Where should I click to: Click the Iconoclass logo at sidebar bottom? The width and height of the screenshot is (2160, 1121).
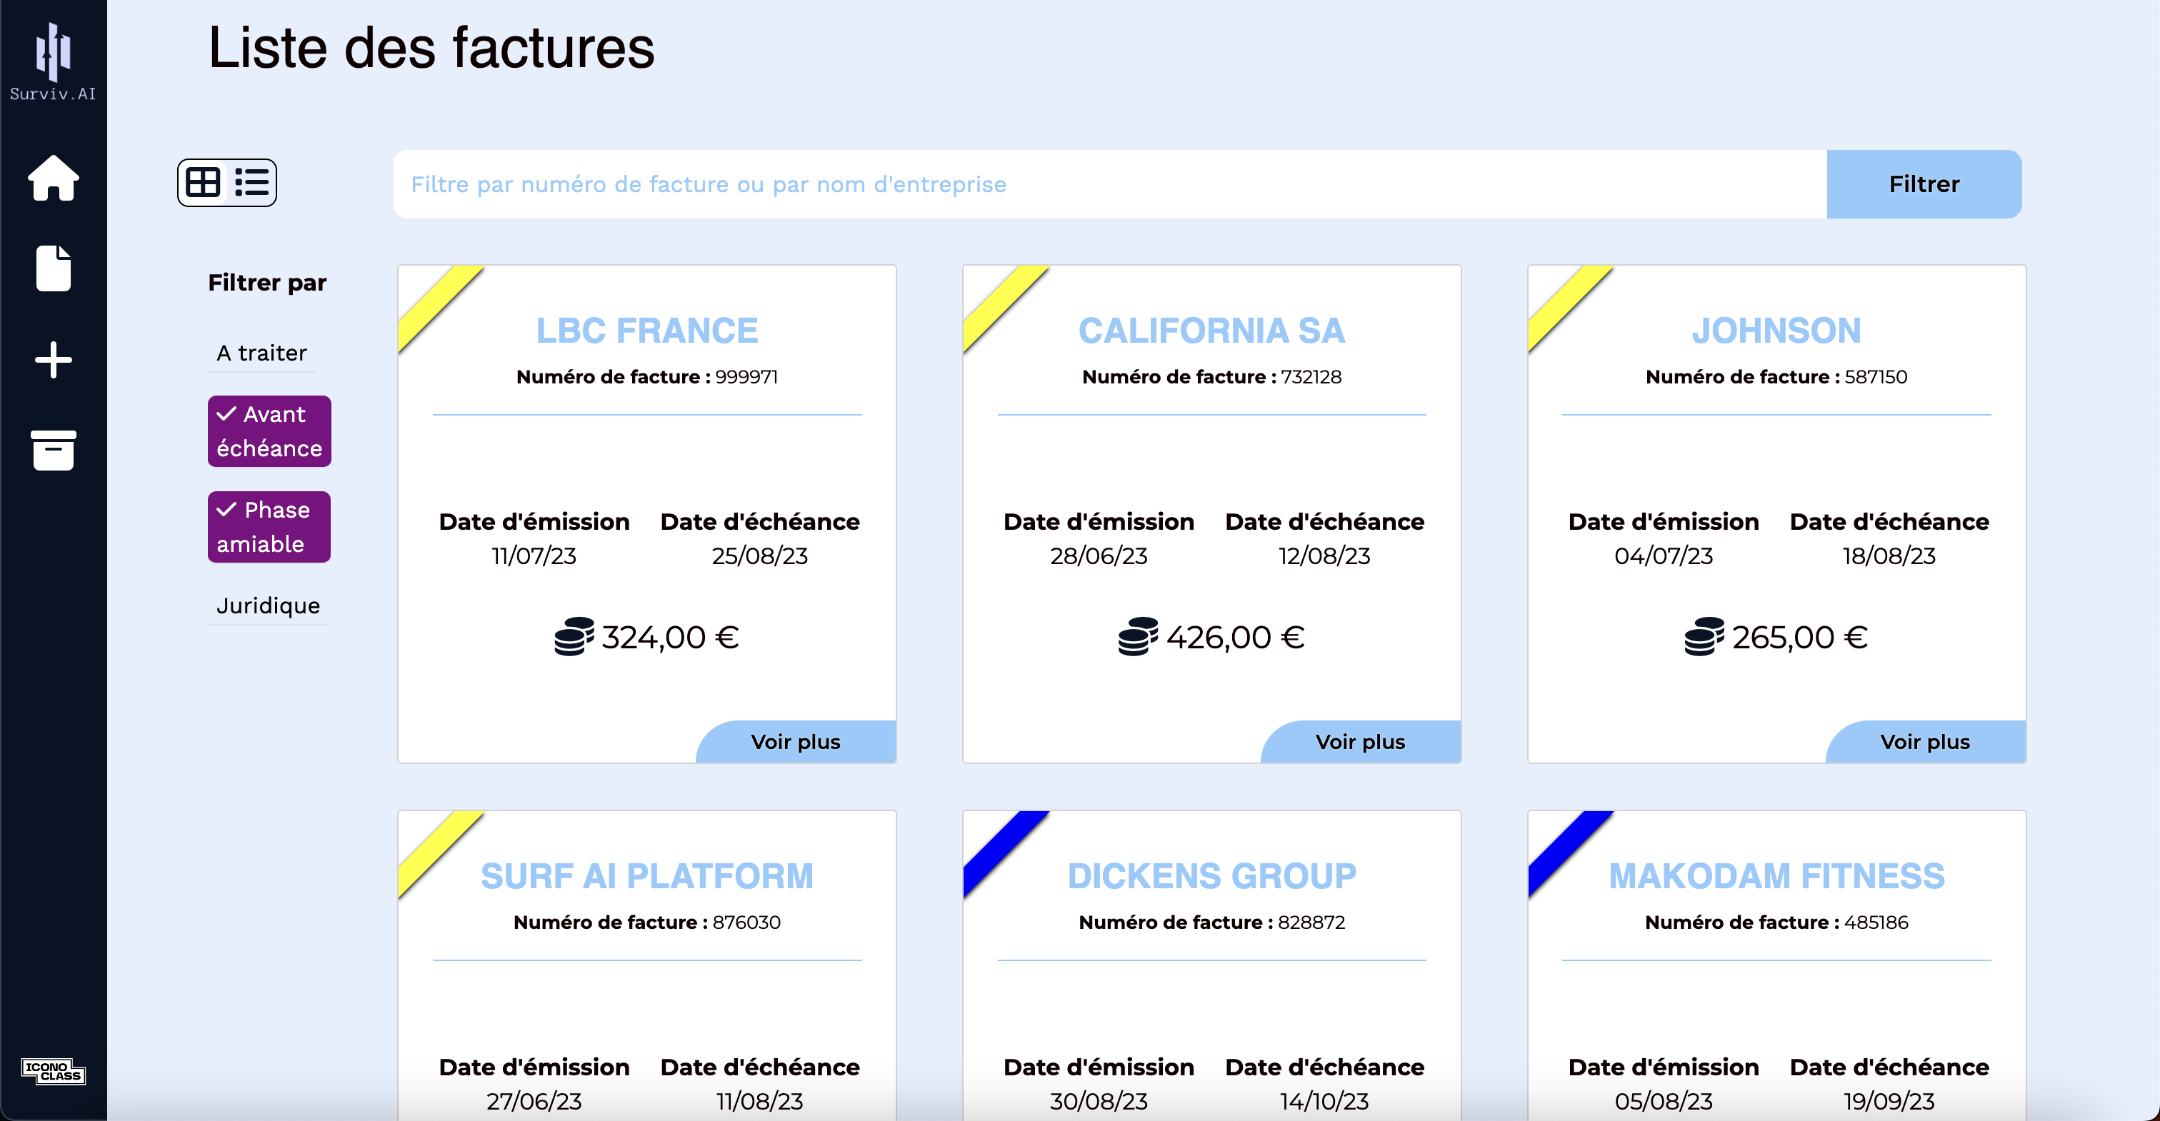[x=54, y=1071]
